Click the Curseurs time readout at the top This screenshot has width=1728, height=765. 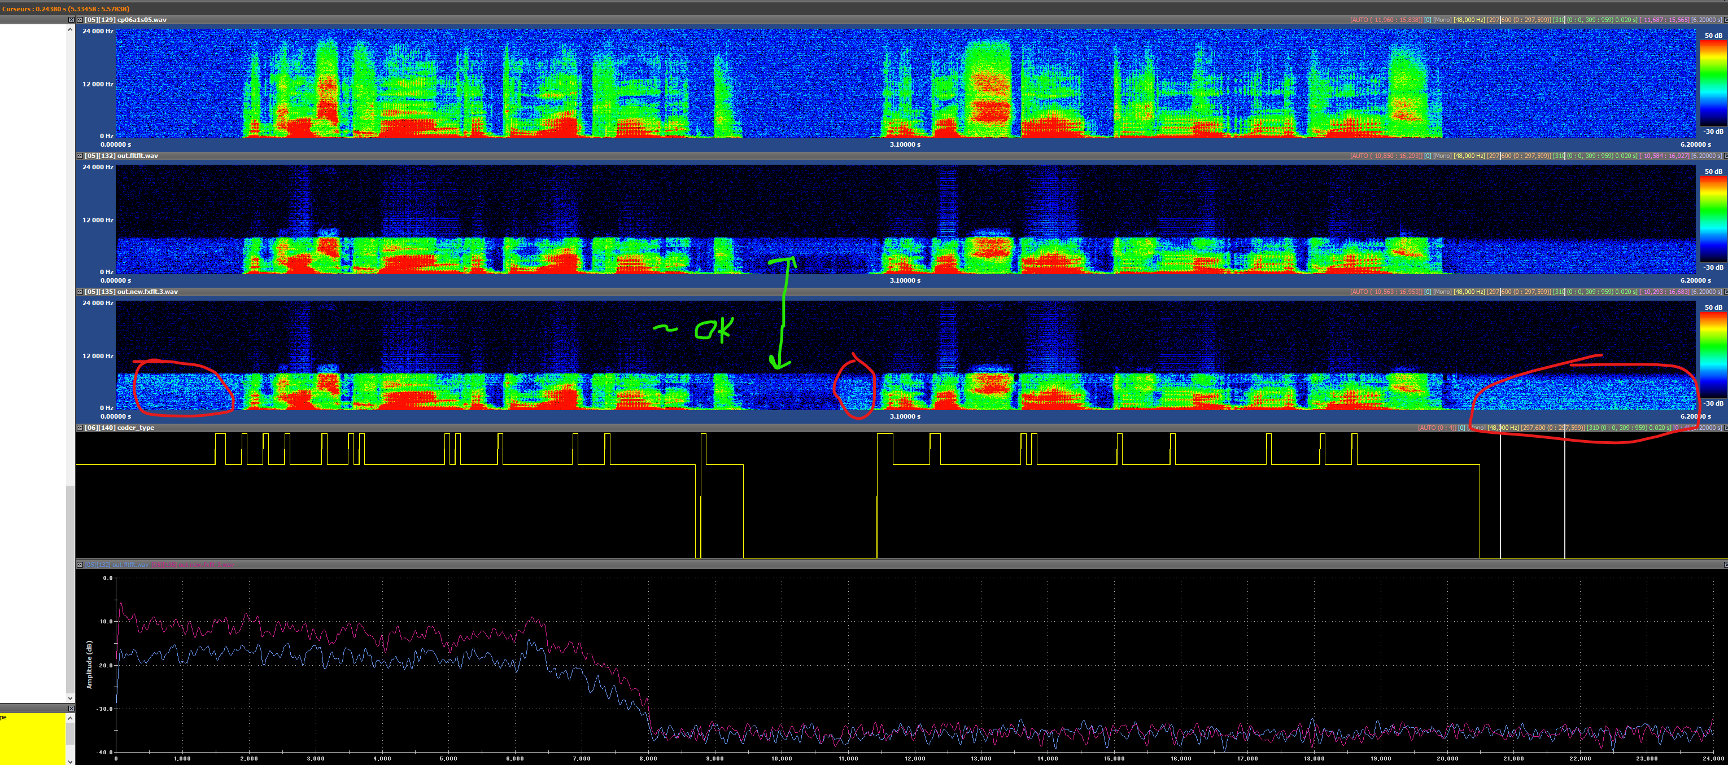point(66,8)
